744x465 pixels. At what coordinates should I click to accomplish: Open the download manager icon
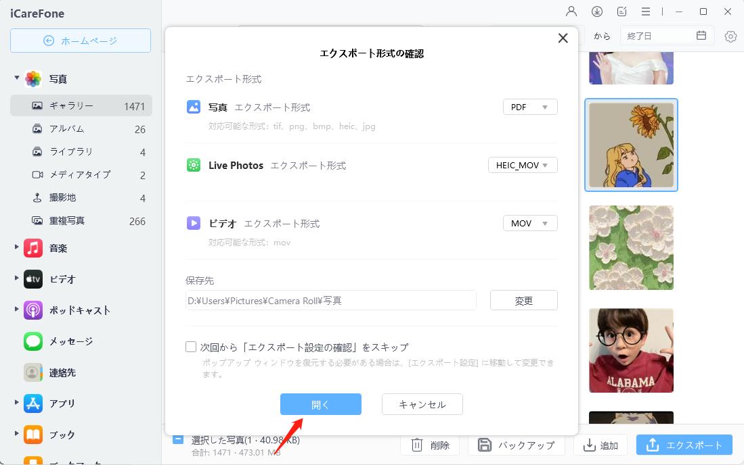[x=597, y=11]
